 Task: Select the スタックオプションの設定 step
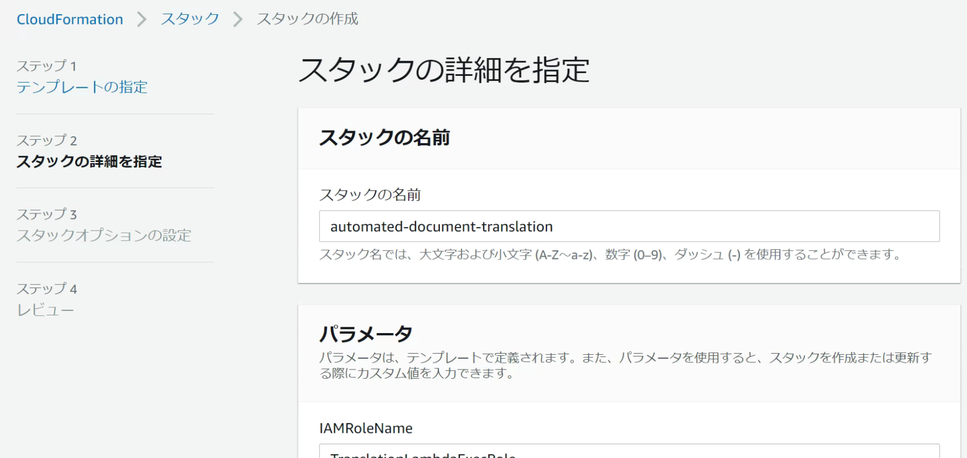point(103,236)
